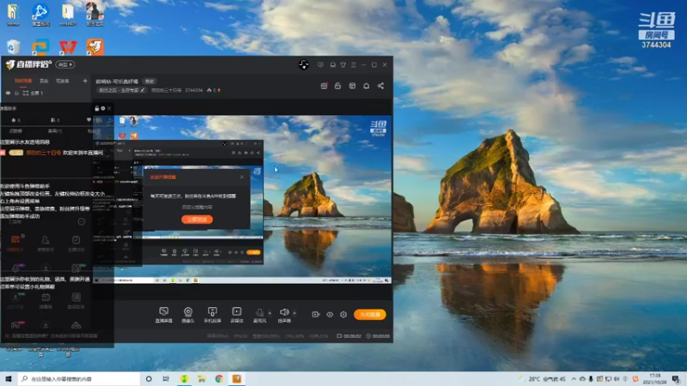
Task: Click the taskbar search box
Action: 79,378
